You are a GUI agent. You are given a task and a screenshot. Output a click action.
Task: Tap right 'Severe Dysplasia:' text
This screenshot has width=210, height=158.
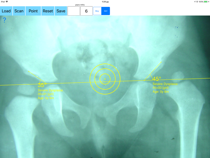coord(165,84)
